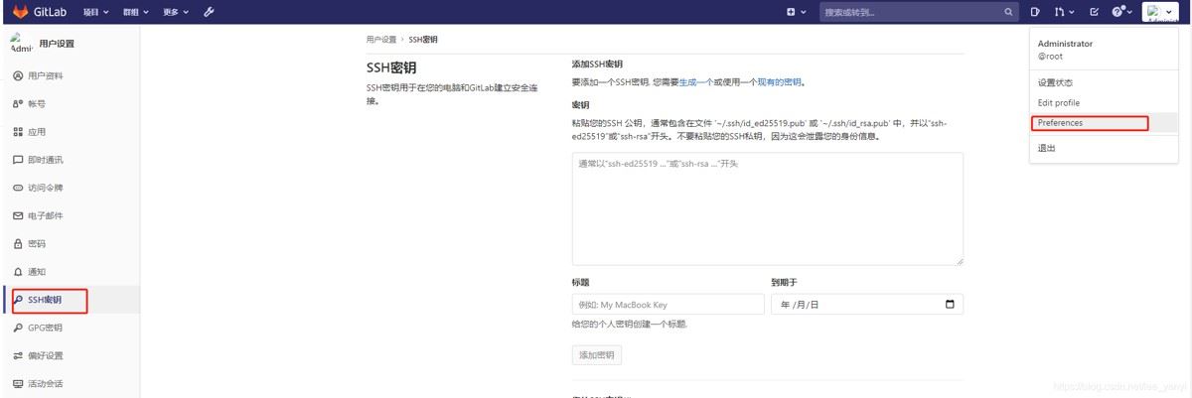1192x398 pixels.
Task: Click the 用户设置 breadcrumb link
Action: 381,40
